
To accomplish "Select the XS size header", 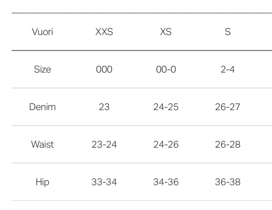I will 166,32.
